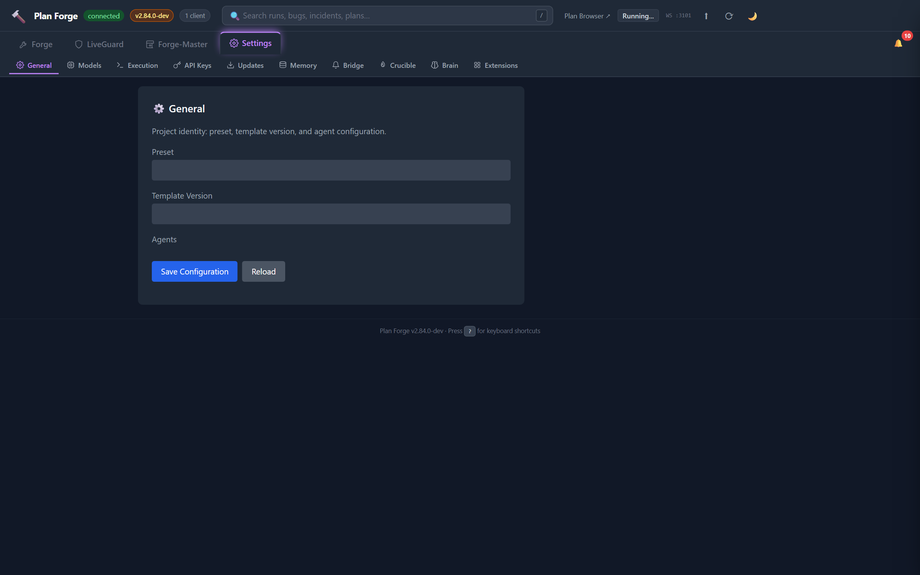Open notifications bell with 10 badge
920x575 pixels.
click(899, 43)
